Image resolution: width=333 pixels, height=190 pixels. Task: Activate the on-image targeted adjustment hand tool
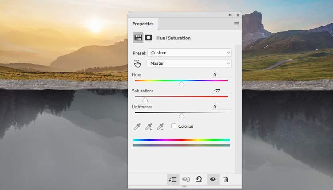tap(137, 63)
